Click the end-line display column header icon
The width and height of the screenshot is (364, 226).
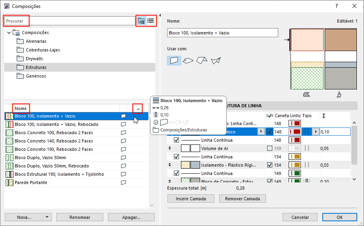point(270,116)
